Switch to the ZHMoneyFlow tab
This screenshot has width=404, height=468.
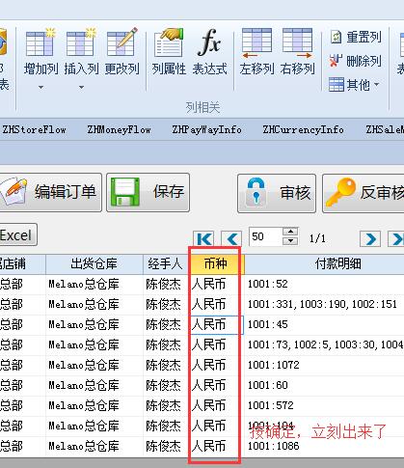pyautogui.click(x=119, y=129)
